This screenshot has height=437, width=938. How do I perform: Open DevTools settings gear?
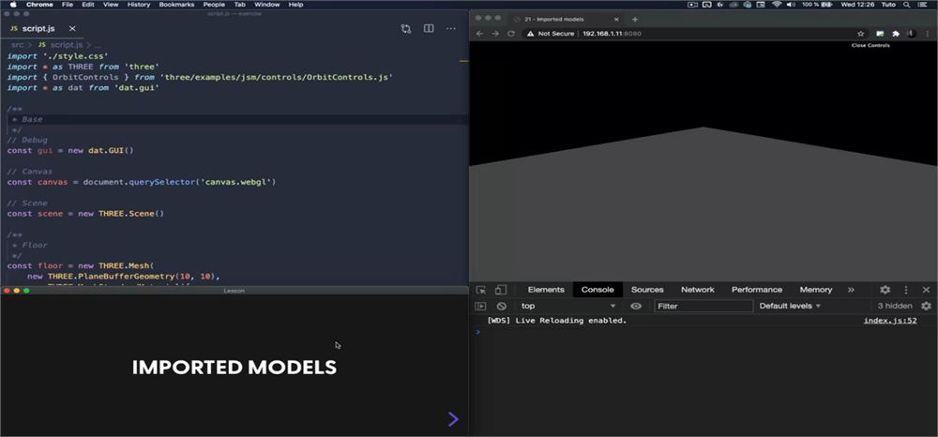tap(885, 290)
